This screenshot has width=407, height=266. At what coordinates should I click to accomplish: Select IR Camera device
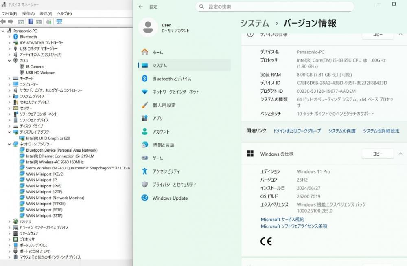click(x=35, y=66)
